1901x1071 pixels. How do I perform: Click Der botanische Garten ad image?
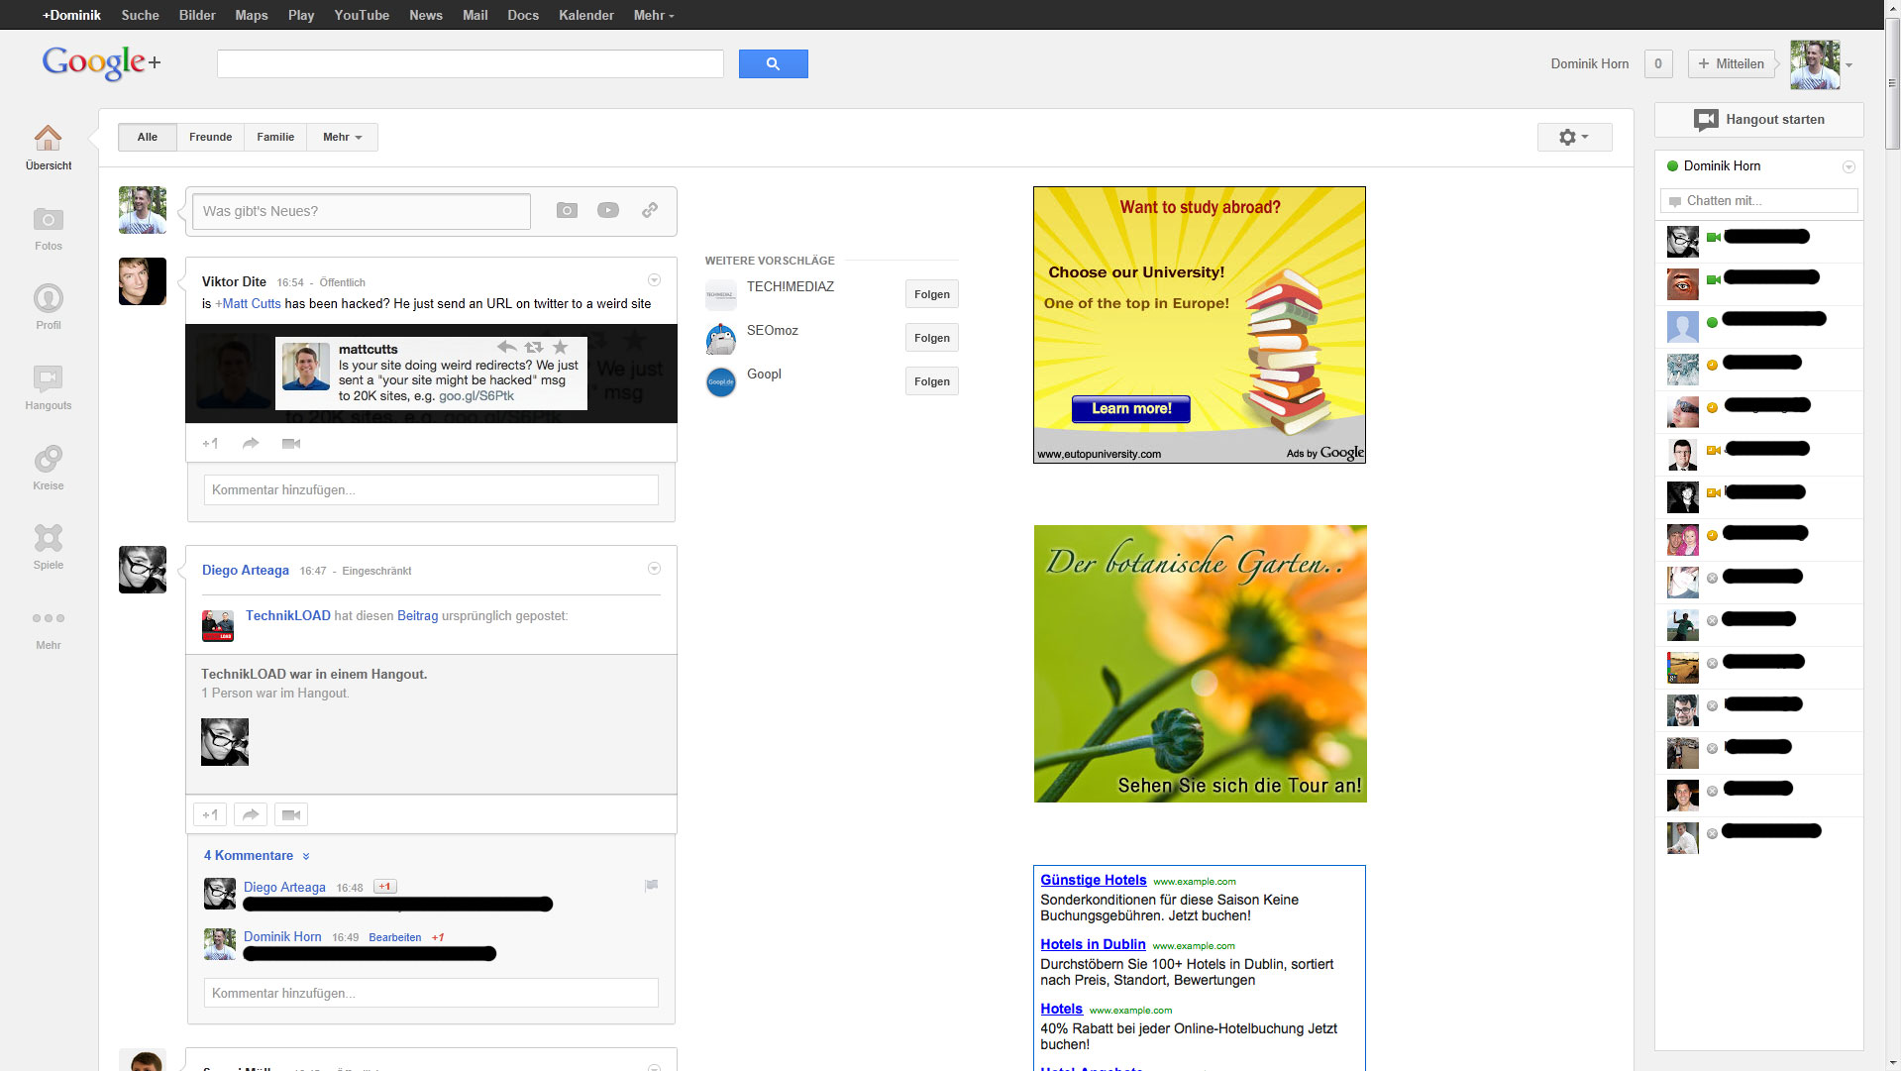tap(1200, 664)
